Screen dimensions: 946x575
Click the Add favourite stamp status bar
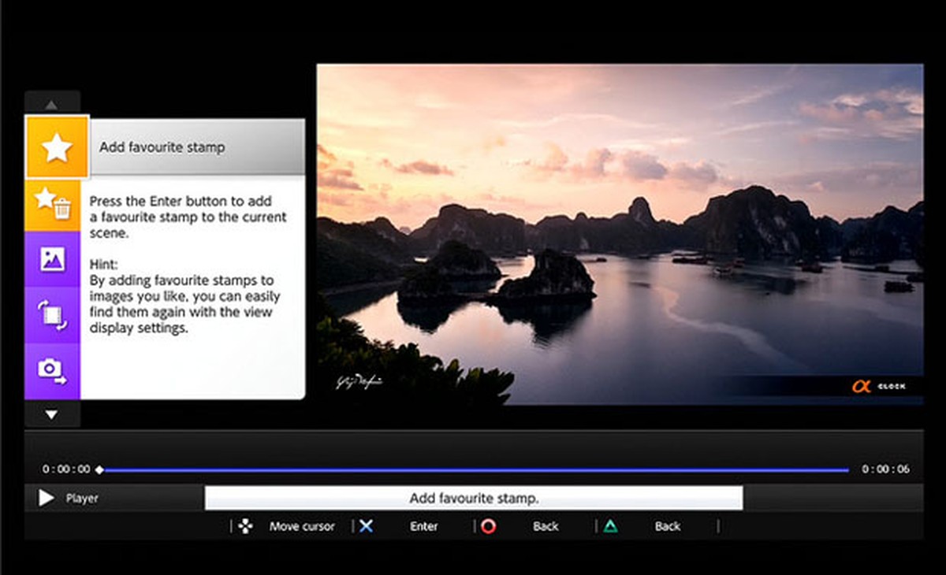tap(473, 497)
